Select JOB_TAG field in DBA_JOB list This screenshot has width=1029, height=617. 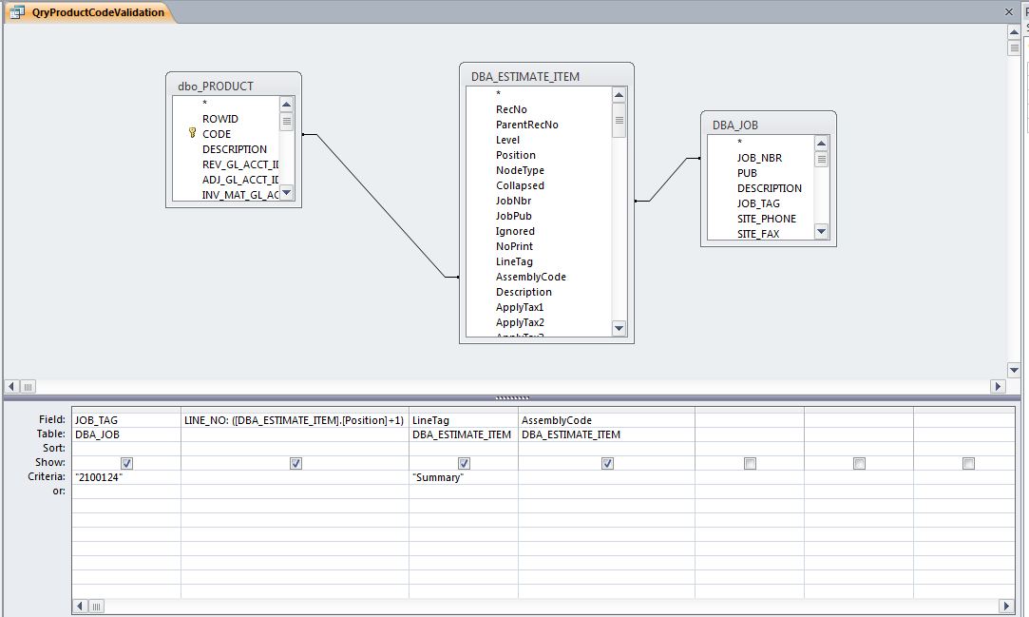758,203
